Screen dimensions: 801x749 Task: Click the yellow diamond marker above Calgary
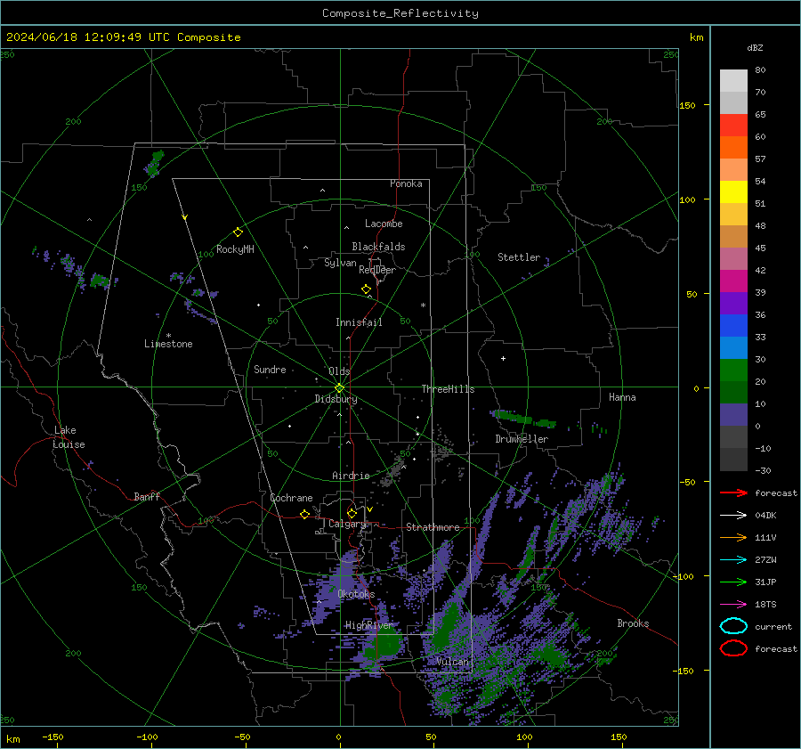[x=352, y=513]
